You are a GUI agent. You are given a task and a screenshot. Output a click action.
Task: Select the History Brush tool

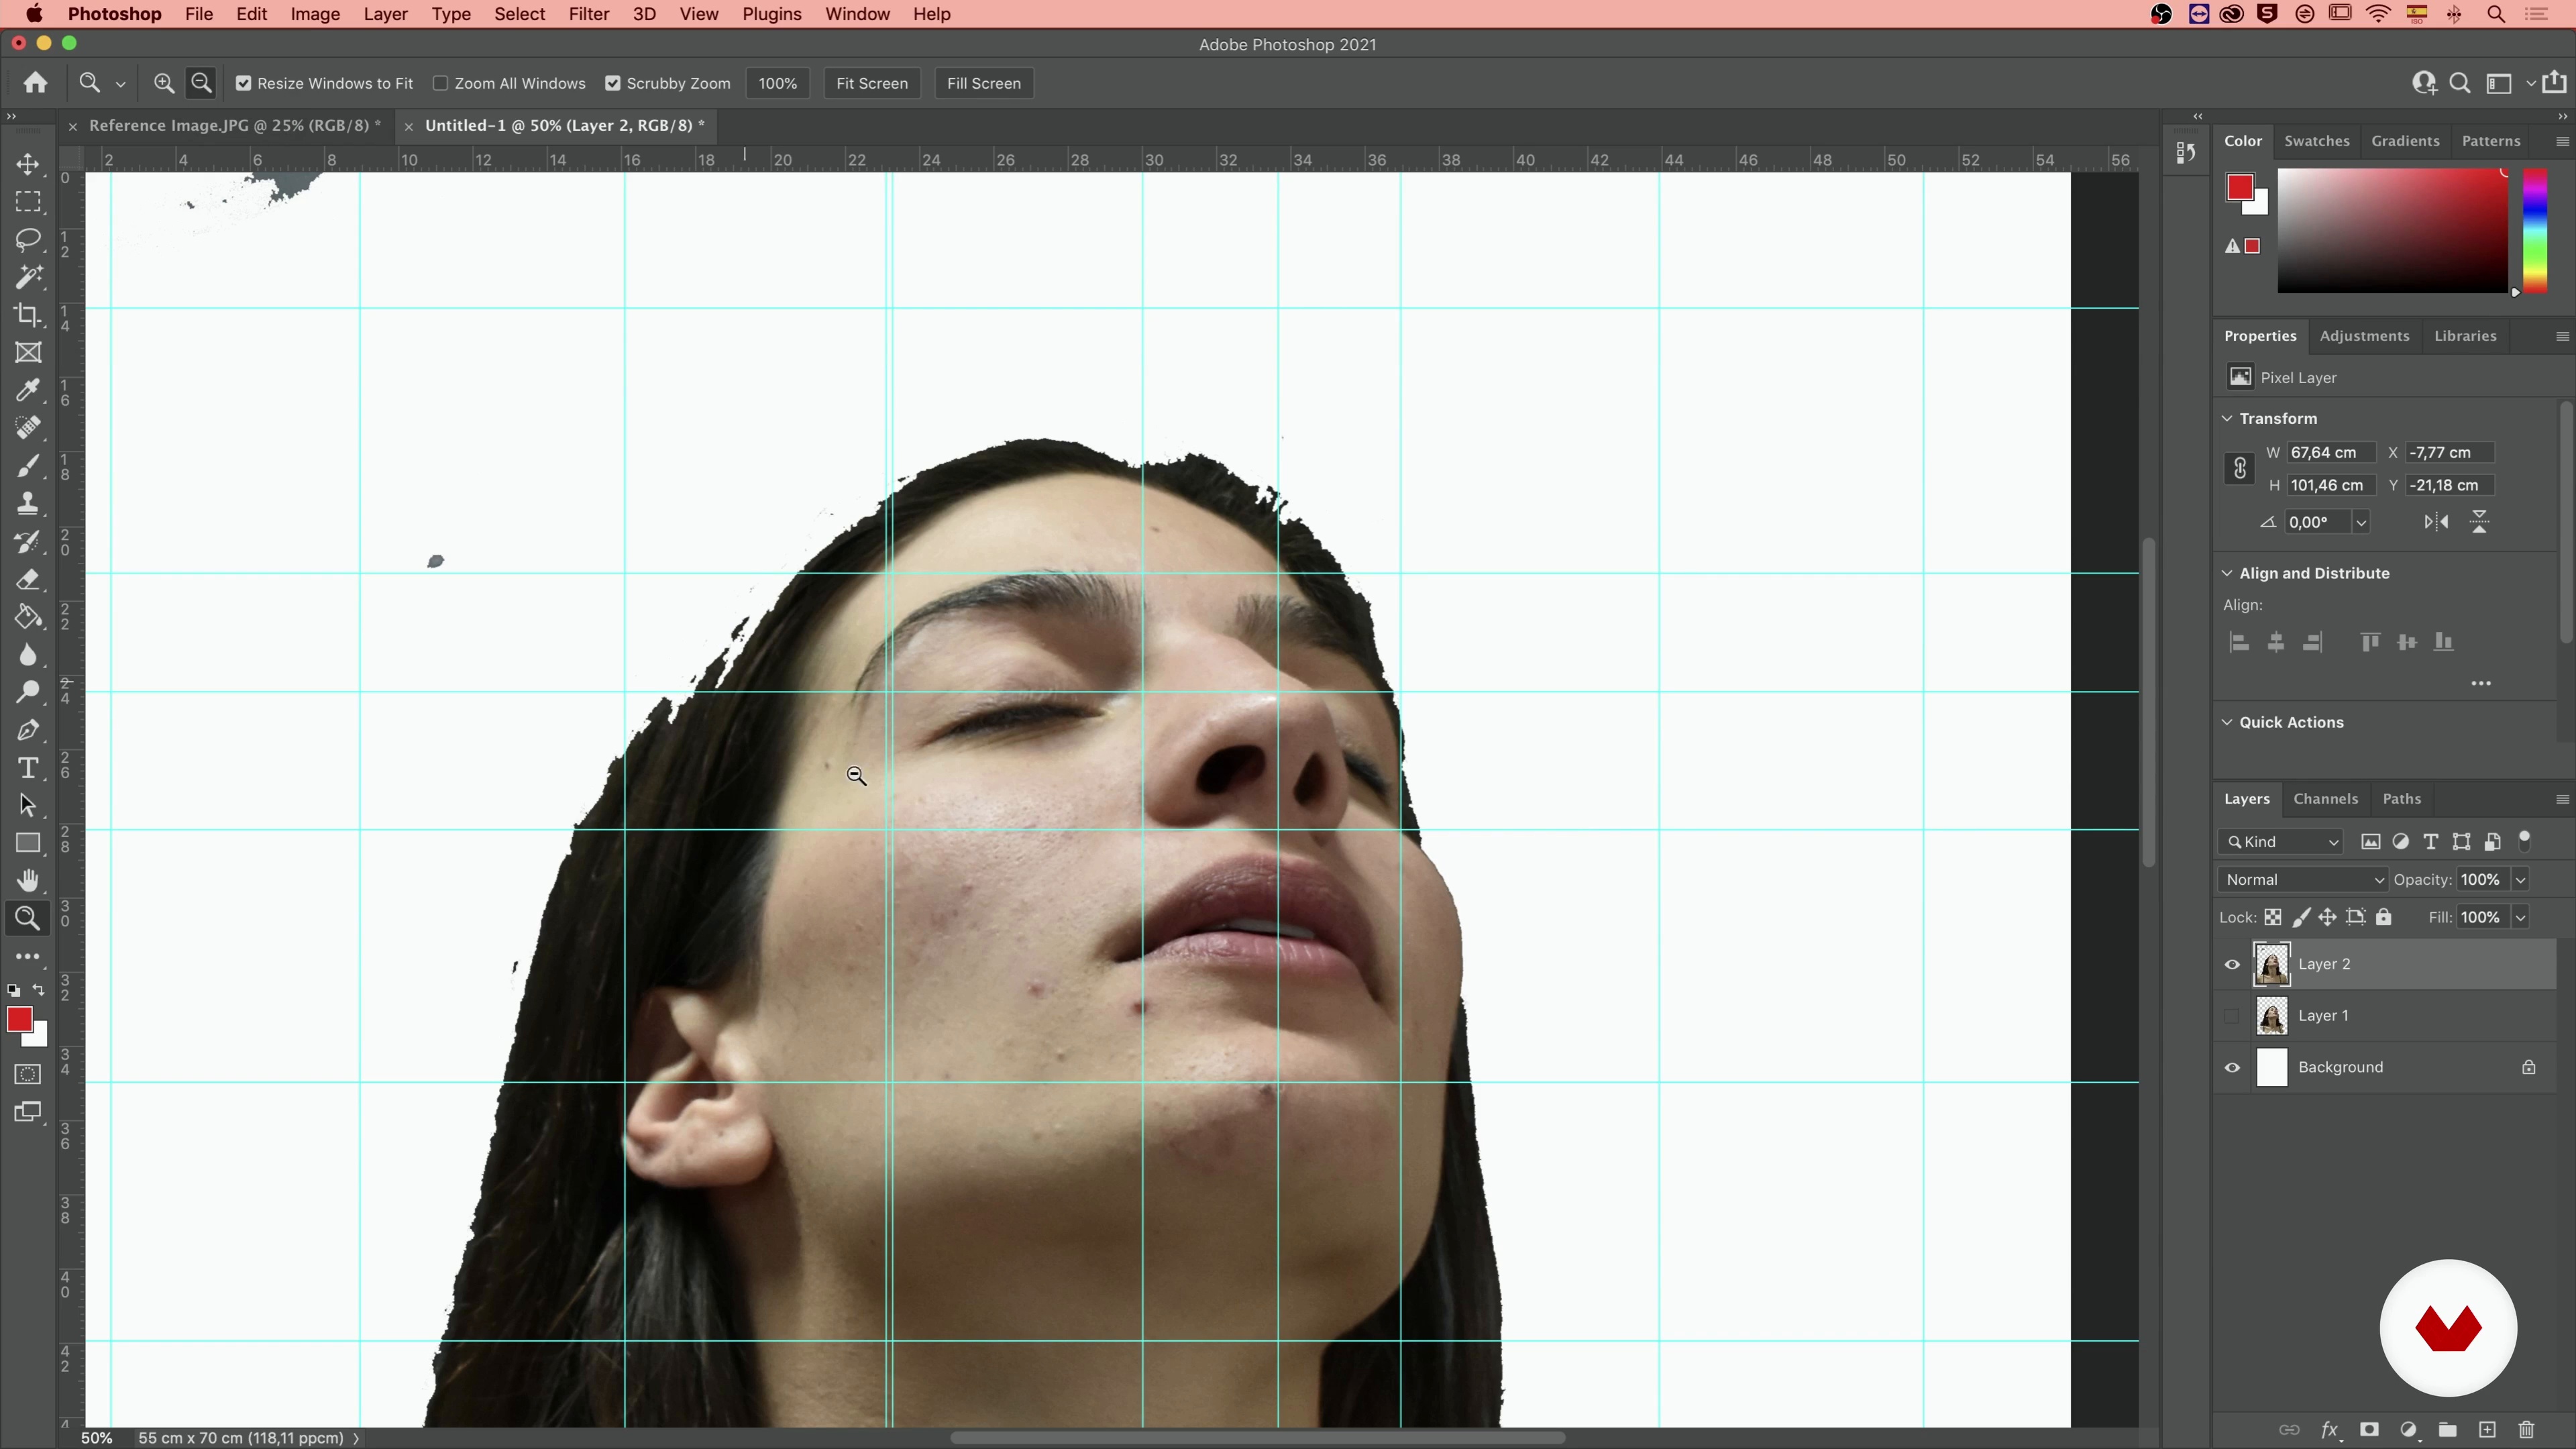coord(28,541)
